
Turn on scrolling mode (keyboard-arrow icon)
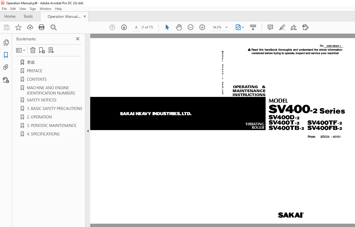click(x=253, y=27)
